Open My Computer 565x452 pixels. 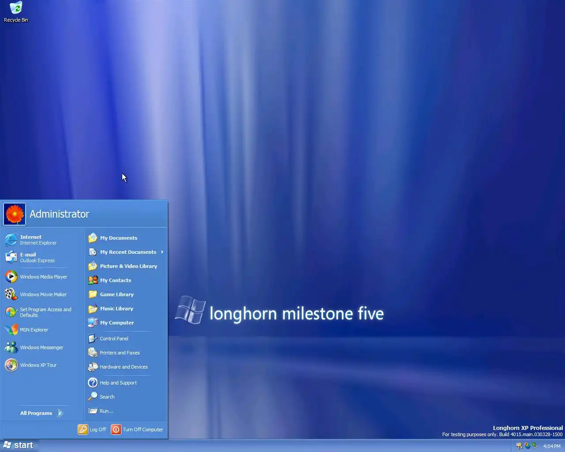(x=126, y=323)
